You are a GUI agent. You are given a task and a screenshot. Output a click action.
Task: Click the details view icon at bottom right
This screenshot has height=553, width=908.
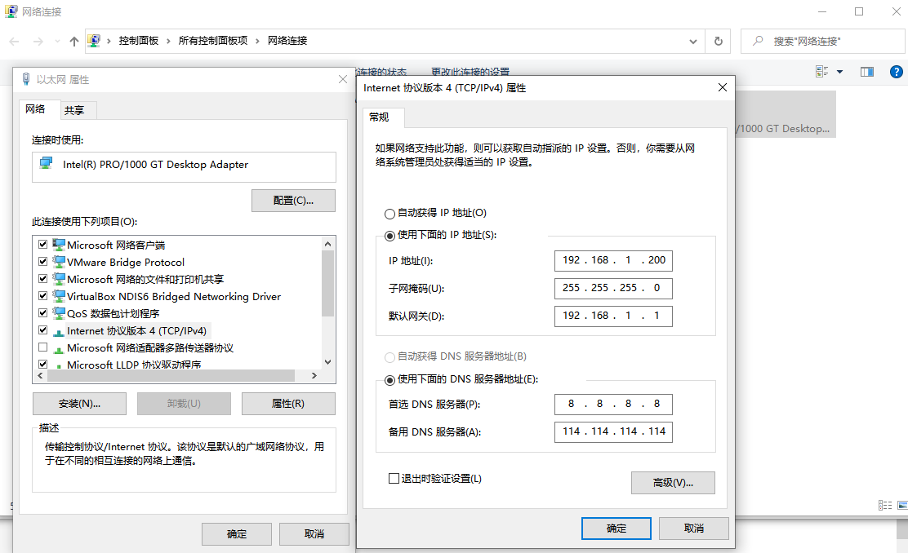[885, 505]
